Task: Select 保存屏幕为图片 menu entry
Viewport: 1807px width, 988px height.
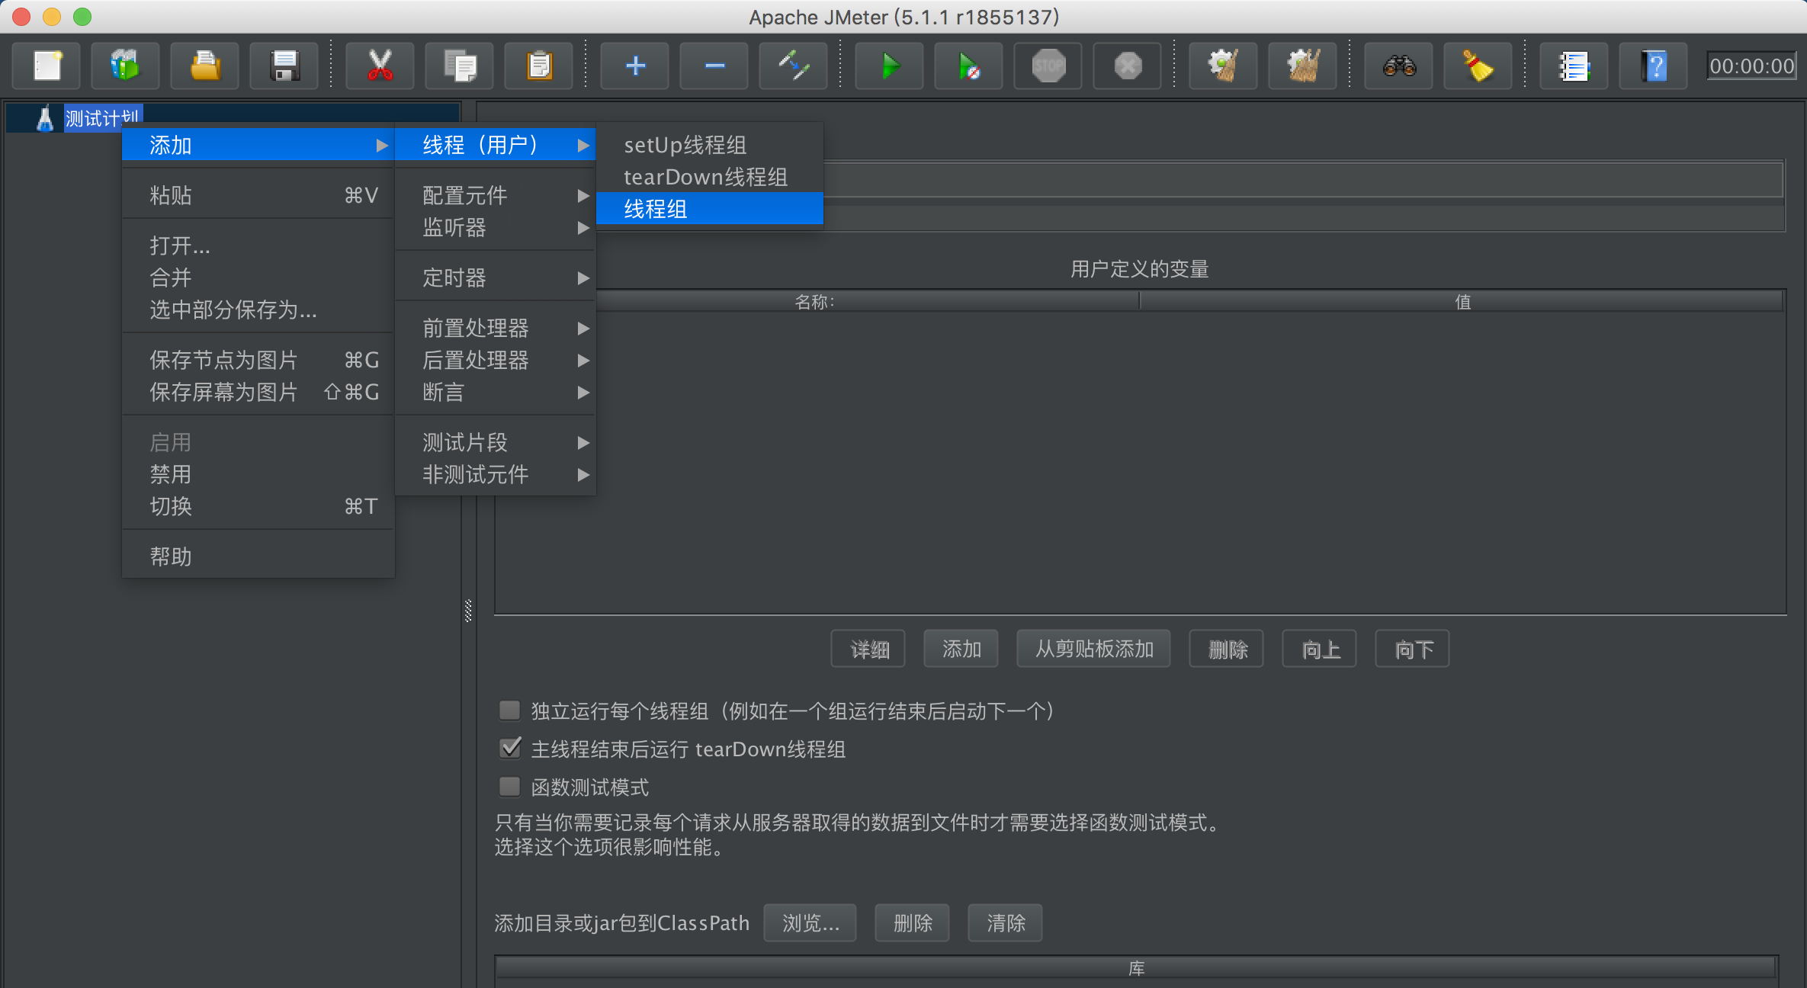Action: pyautogui.click(x=258, y=392)
